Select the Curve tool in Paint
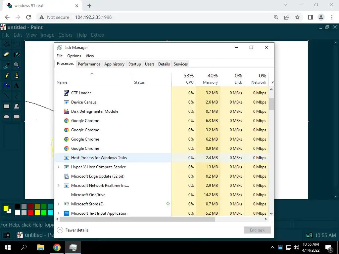Viewport: 339px width, 254px height. (x=17, y=96)
